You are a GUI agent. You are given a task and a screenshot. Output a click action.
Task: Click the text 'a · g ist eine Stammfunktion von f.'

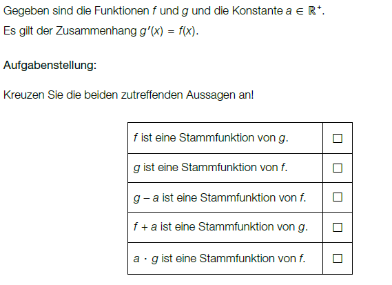tap(220, 259)
